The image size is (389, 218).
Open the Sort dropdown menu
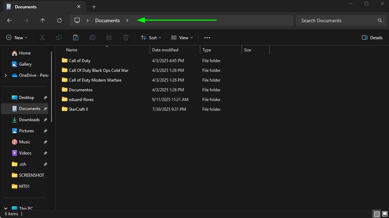pyautogui.click(x=151, y=37)
